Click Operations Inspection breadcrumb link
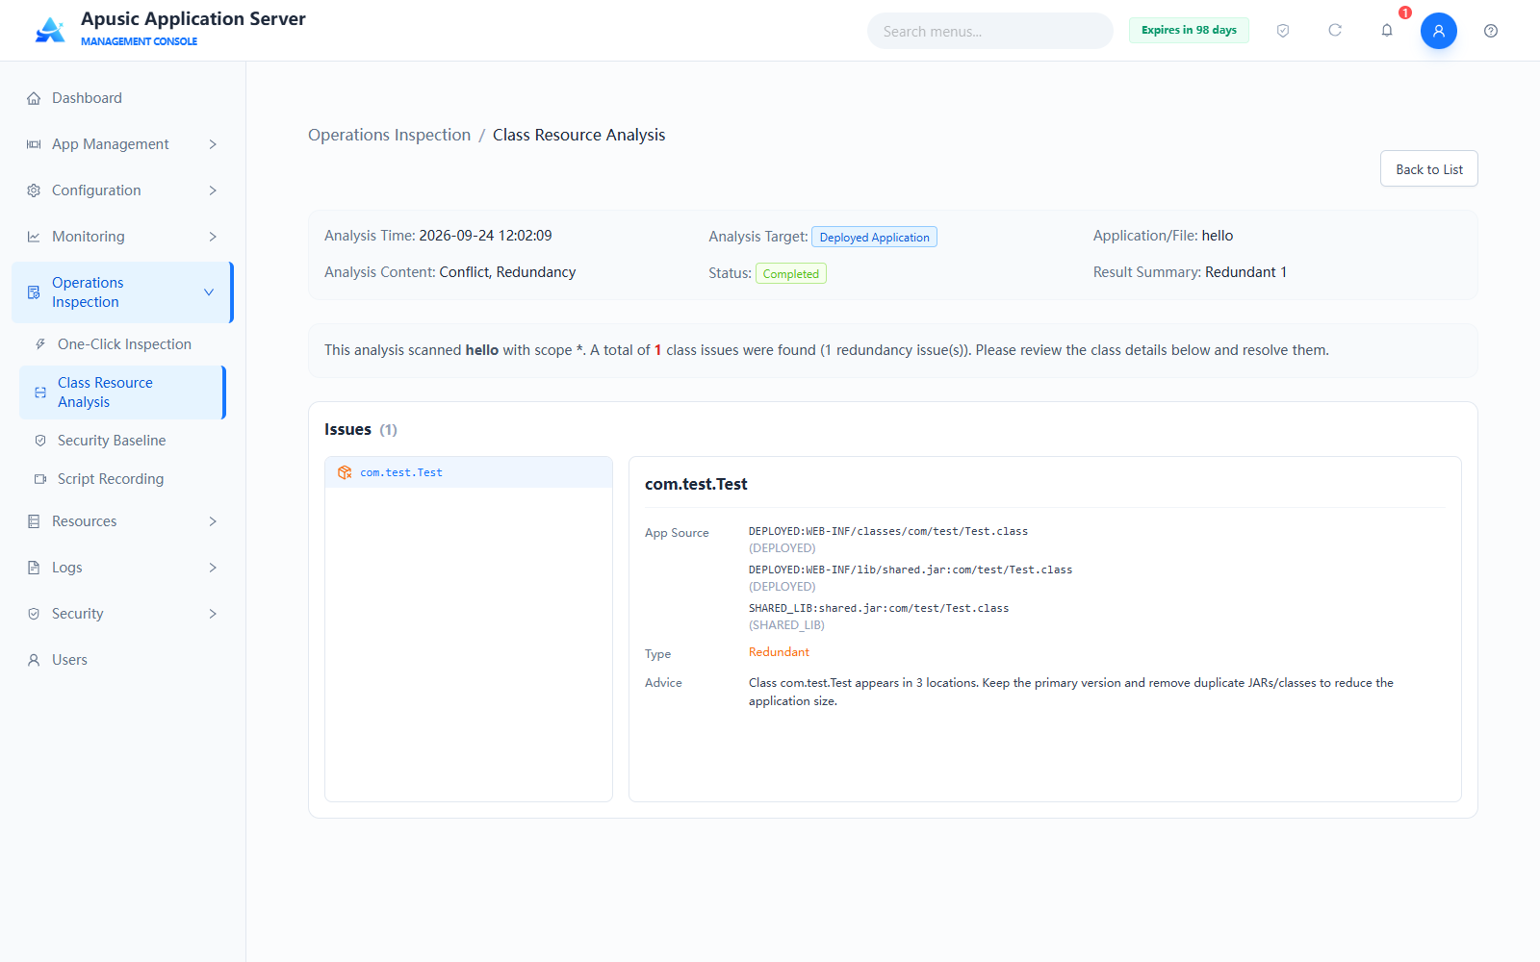 point(389,135)
